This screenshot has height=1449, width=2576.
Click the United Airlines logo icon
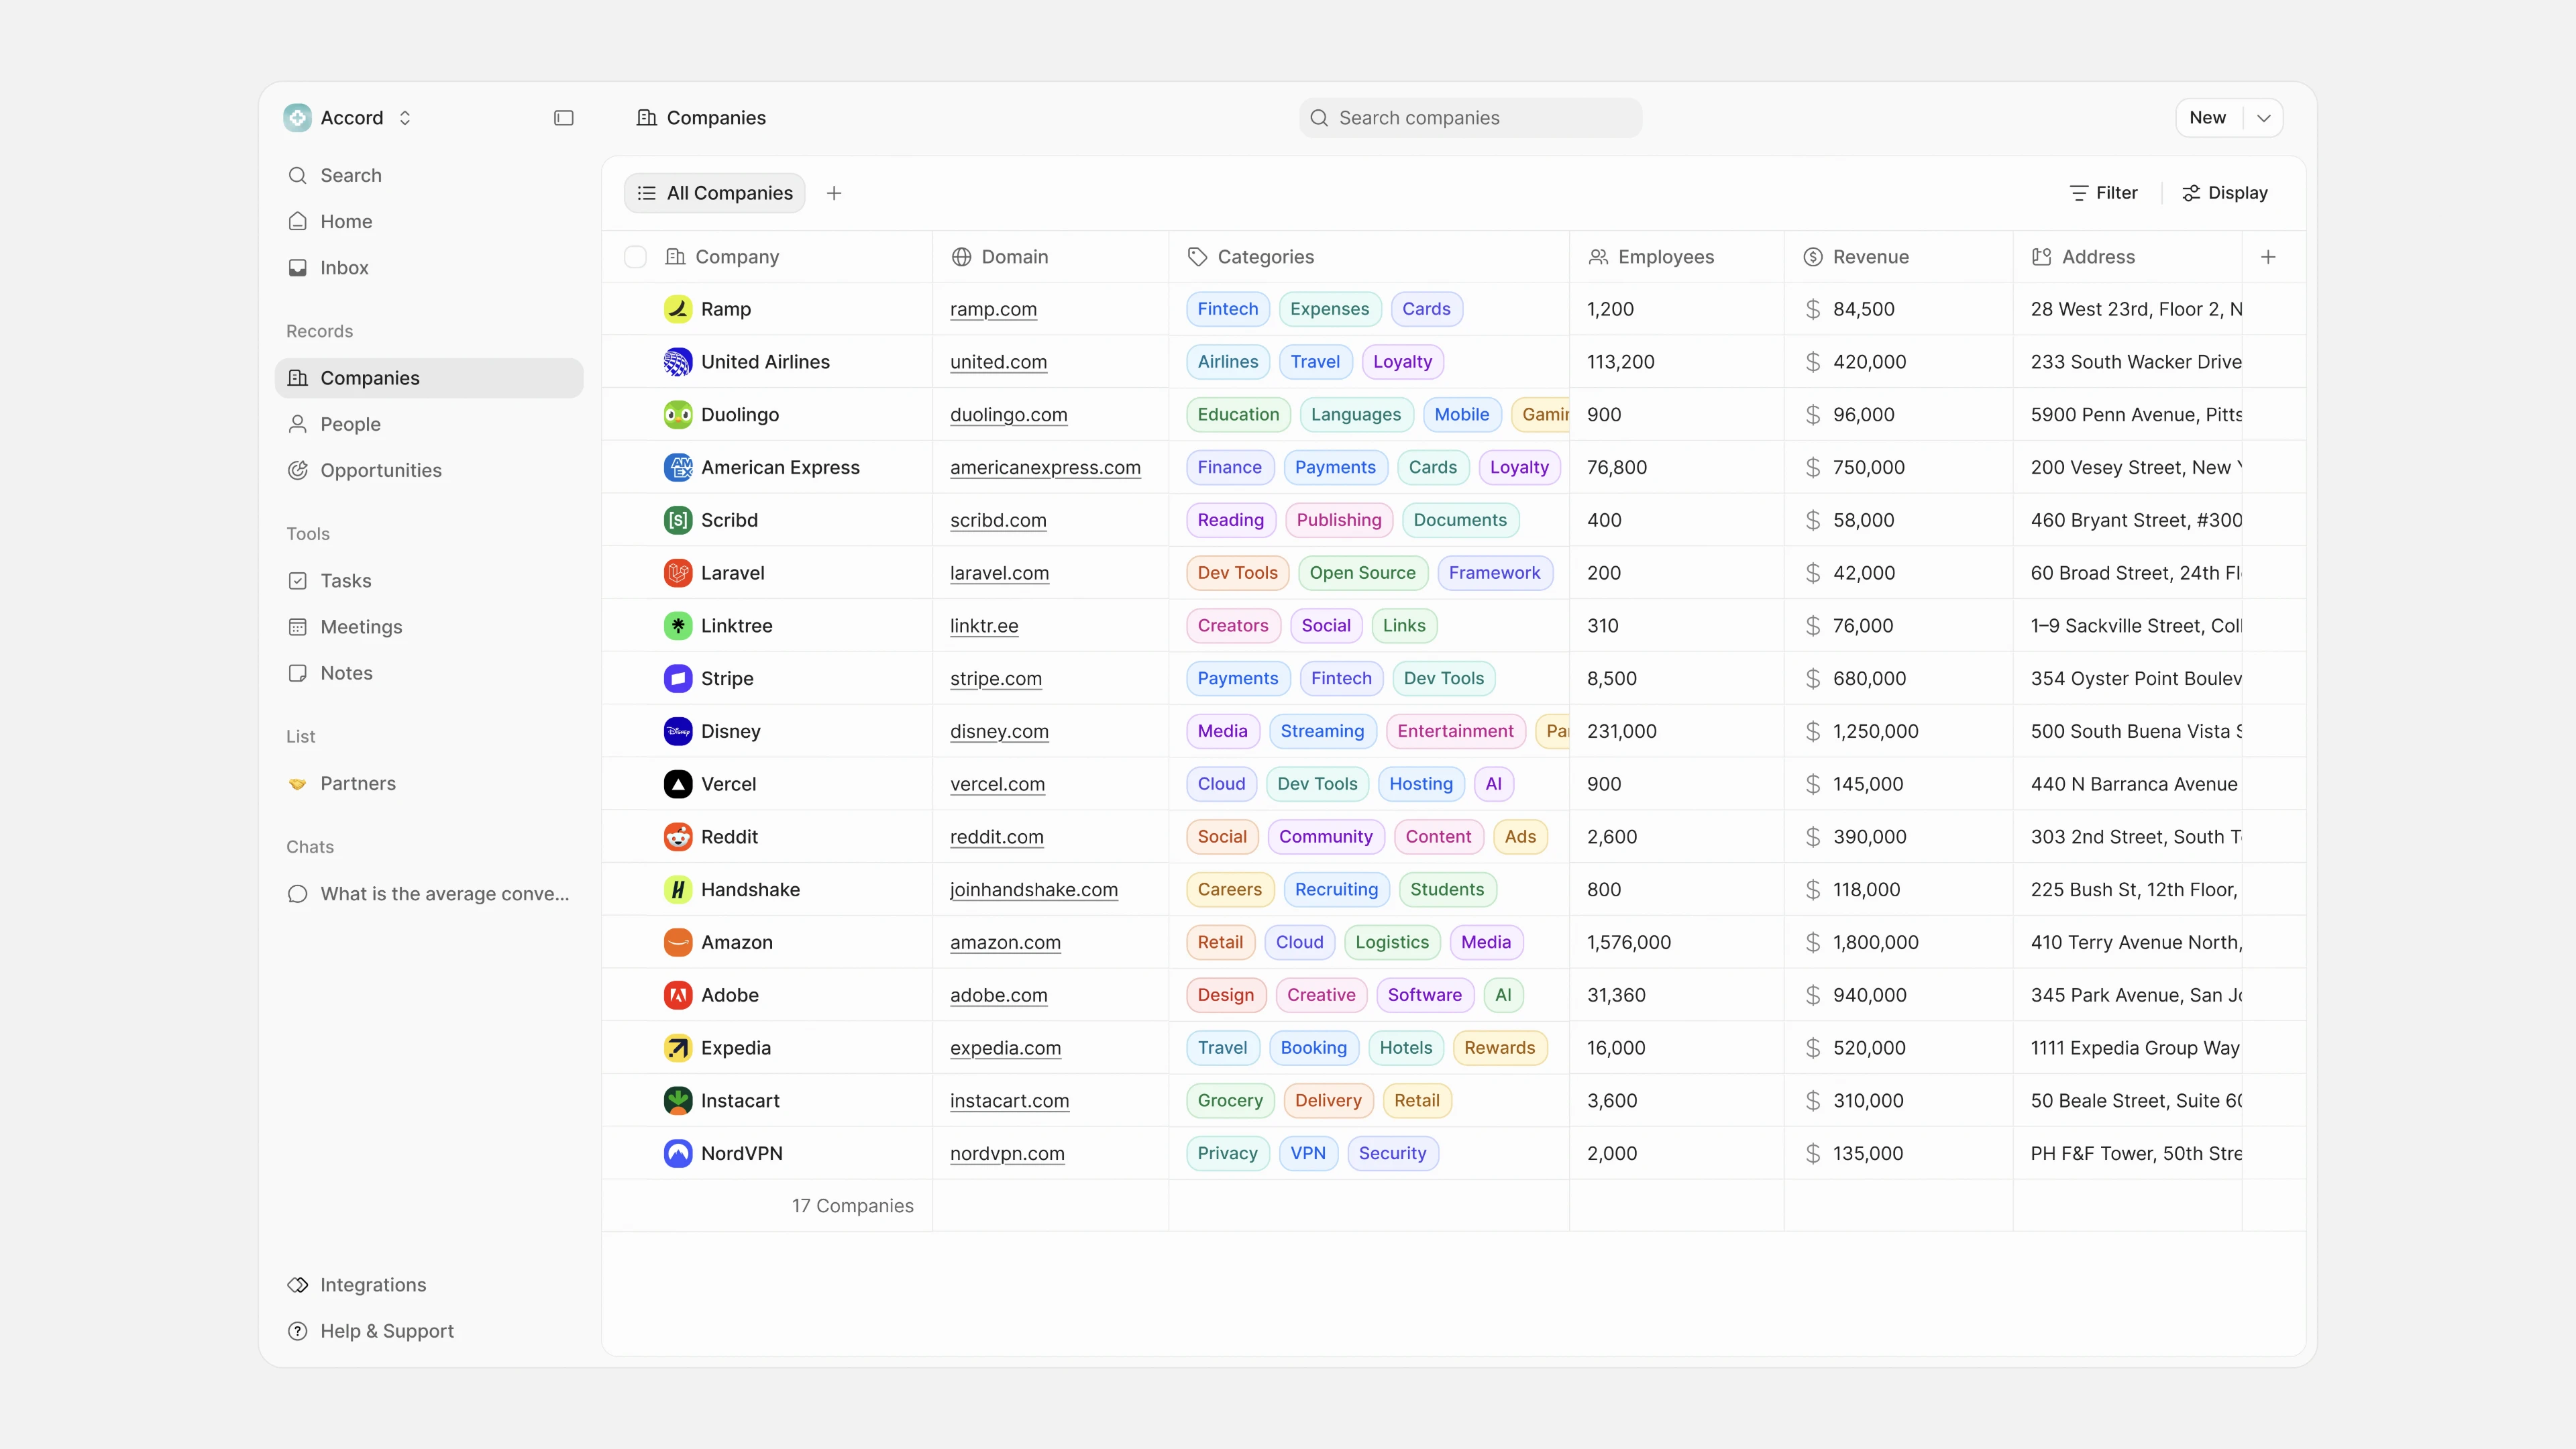coord(678,362)
